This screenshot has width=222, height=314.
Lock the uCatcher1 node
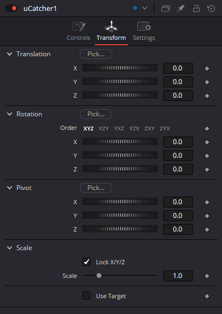click(x=196, y=8)
